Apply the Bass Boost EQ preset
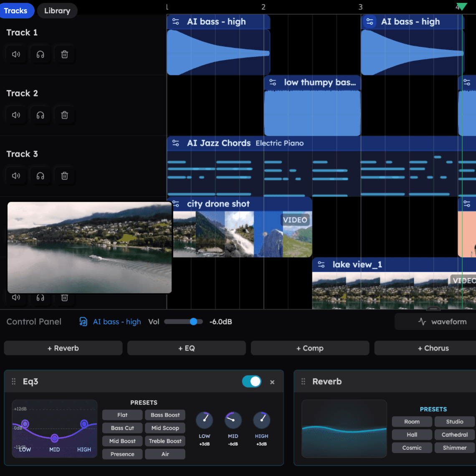476x476 pixels. [x=165, y=415]
